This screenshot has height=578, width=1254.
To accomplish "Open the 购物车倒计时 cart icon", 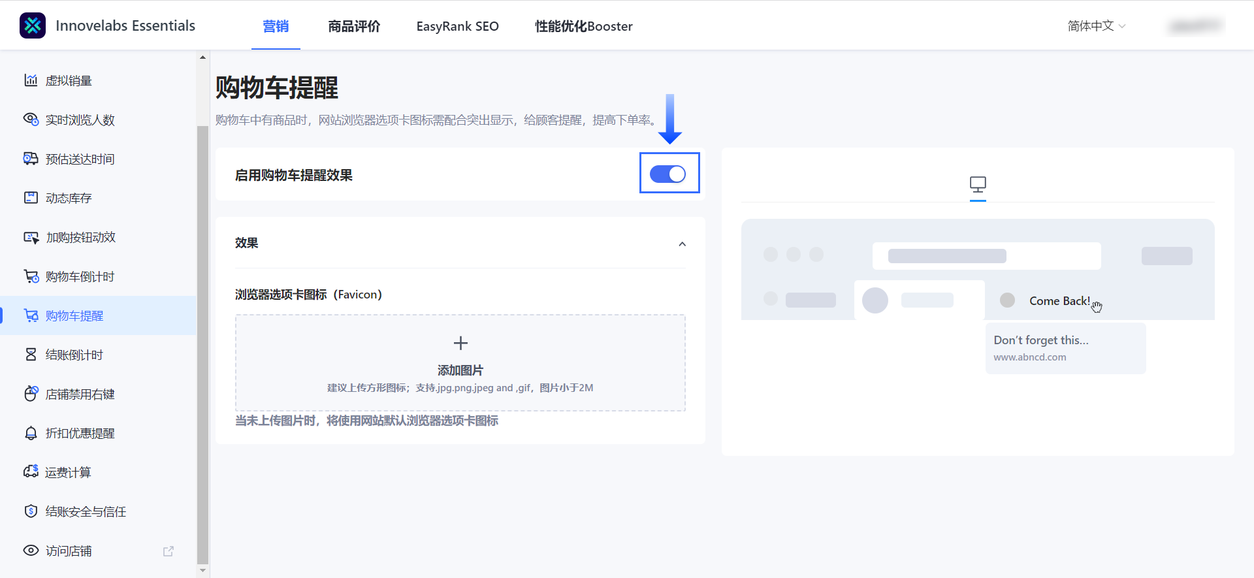I will pyautogui.click(x=31, y=276).
